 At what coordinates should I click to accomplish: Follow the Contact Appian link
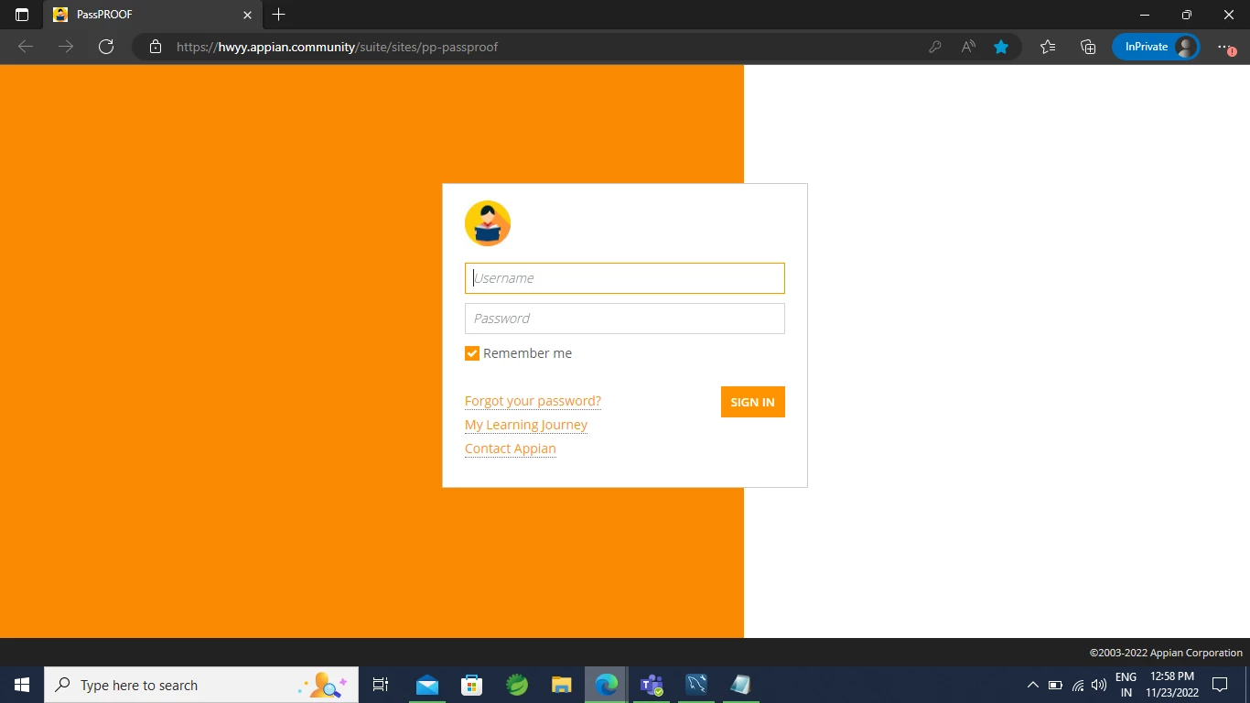click(x=511, y=449)
